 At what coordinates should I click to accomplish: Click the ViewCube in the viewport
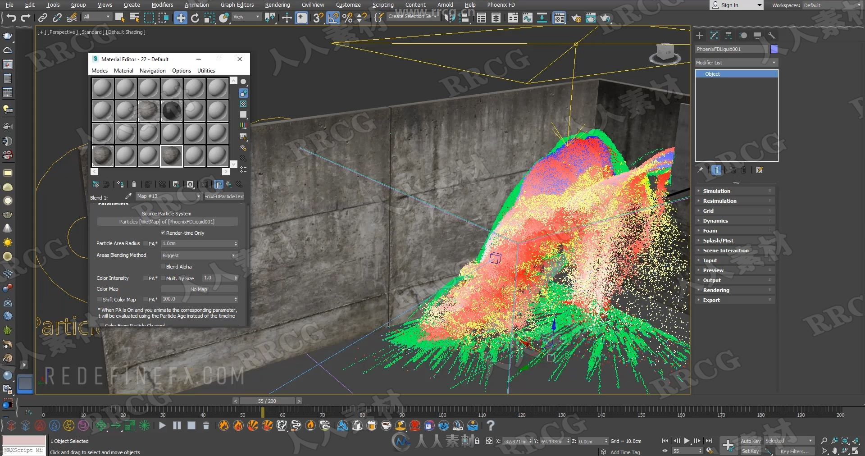[665, 54]
